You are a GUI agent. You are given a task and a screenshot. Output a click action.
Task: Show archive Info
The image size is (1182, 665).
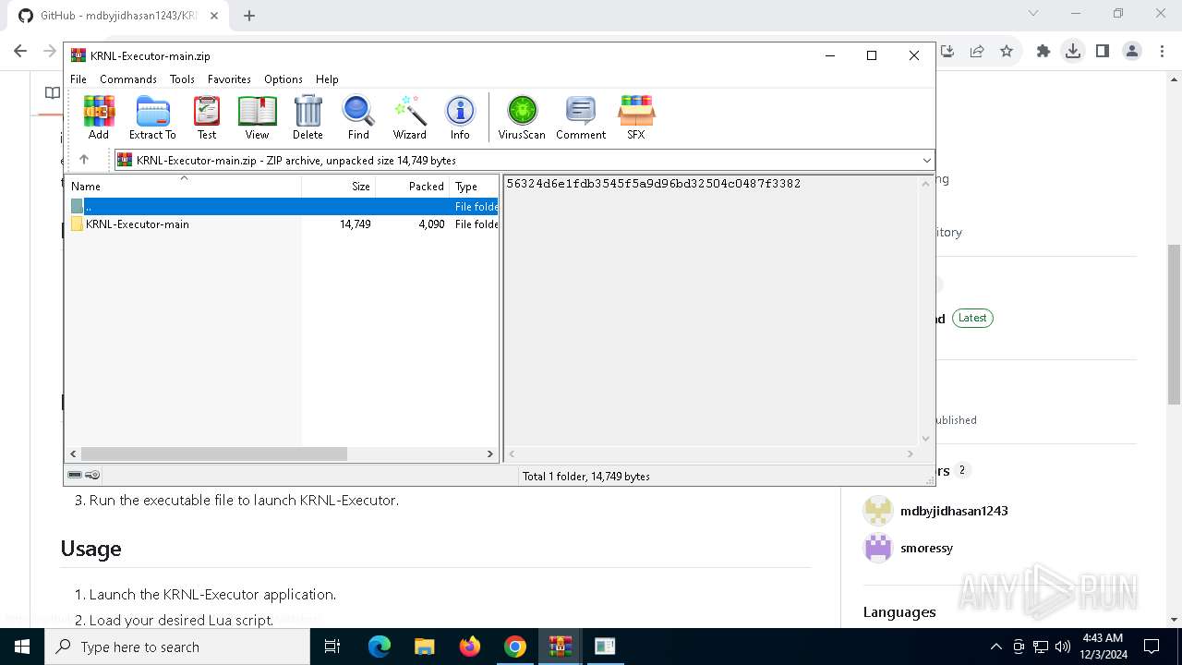(x=460, y=117)
